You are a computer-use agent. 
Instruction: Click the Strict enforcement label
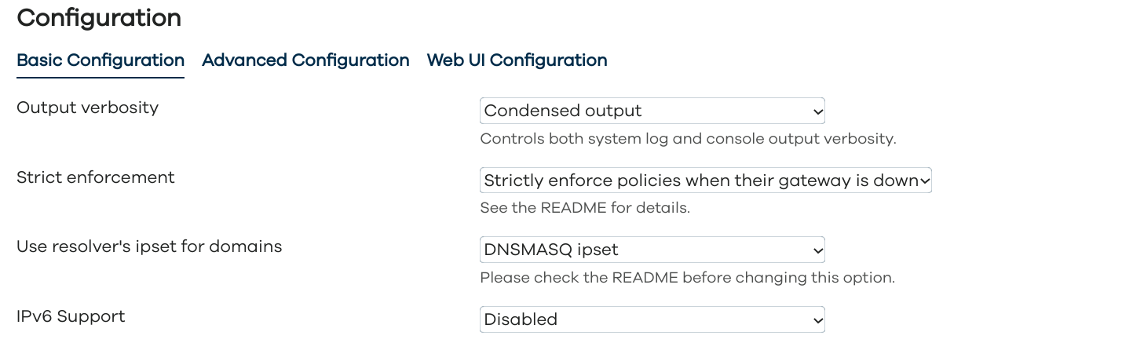96,177
